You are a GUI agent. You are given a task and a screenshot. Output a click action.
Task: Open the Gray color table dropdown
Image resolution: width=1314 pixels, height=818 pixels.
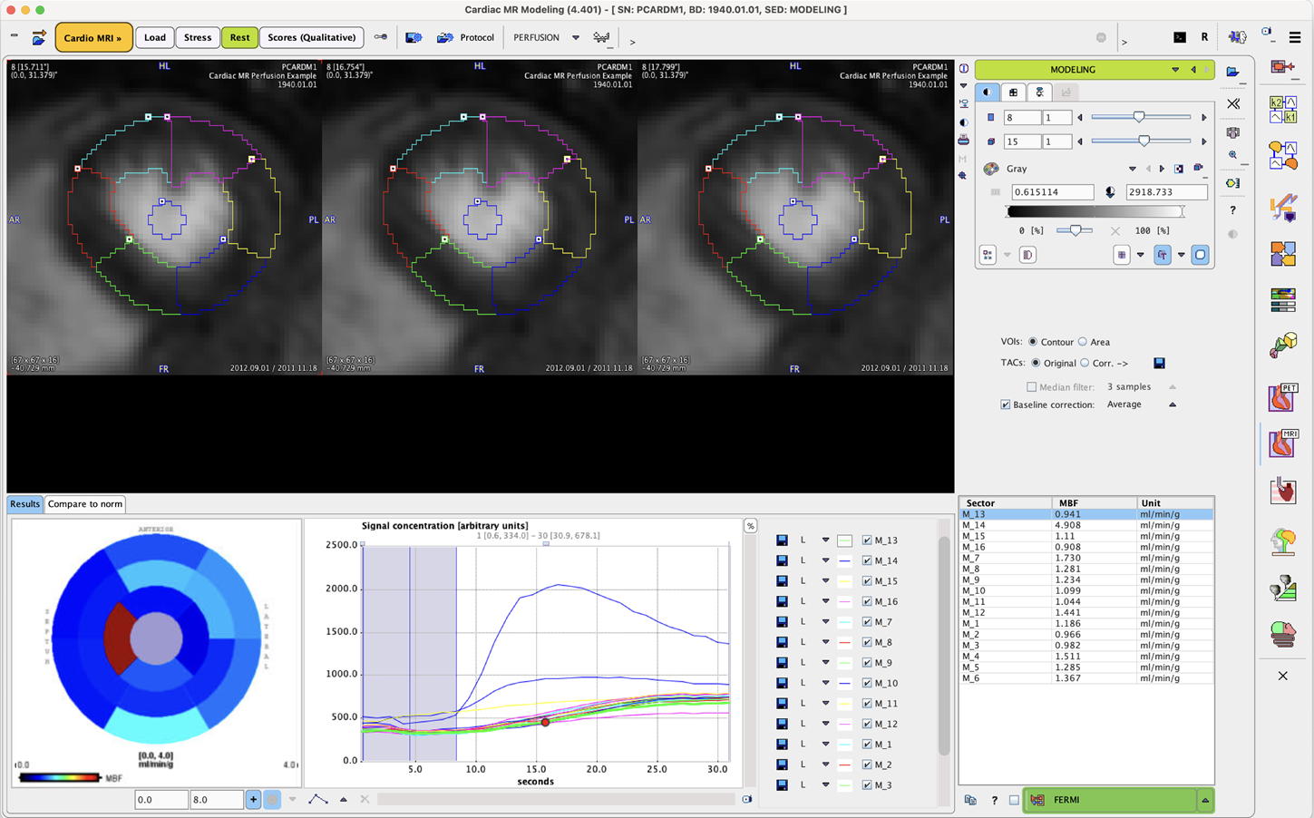pyautogui.click(x=1132, y=169)
